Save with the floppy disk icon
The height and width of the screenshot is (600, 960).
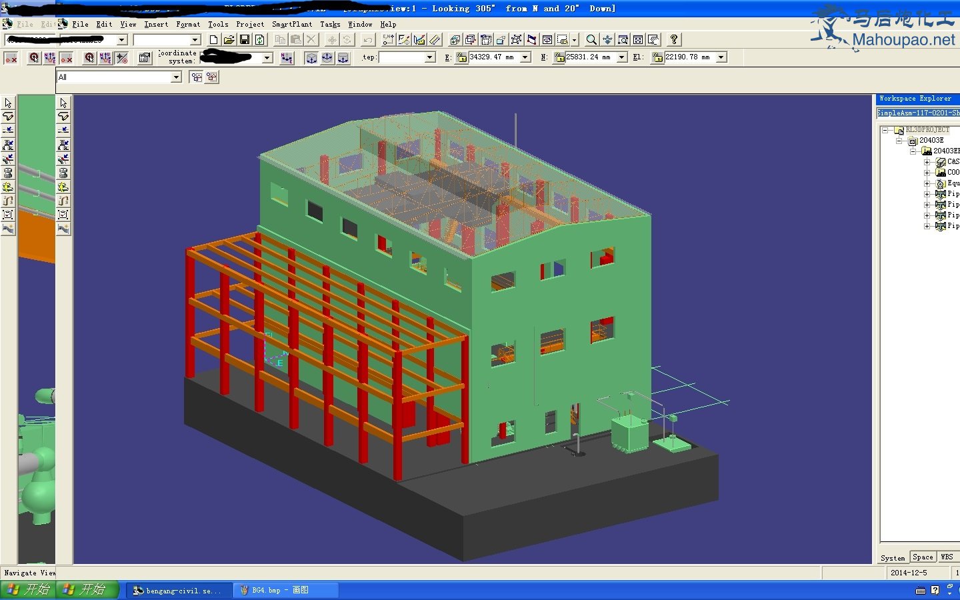pyautogui.click(x=245, y=39)
